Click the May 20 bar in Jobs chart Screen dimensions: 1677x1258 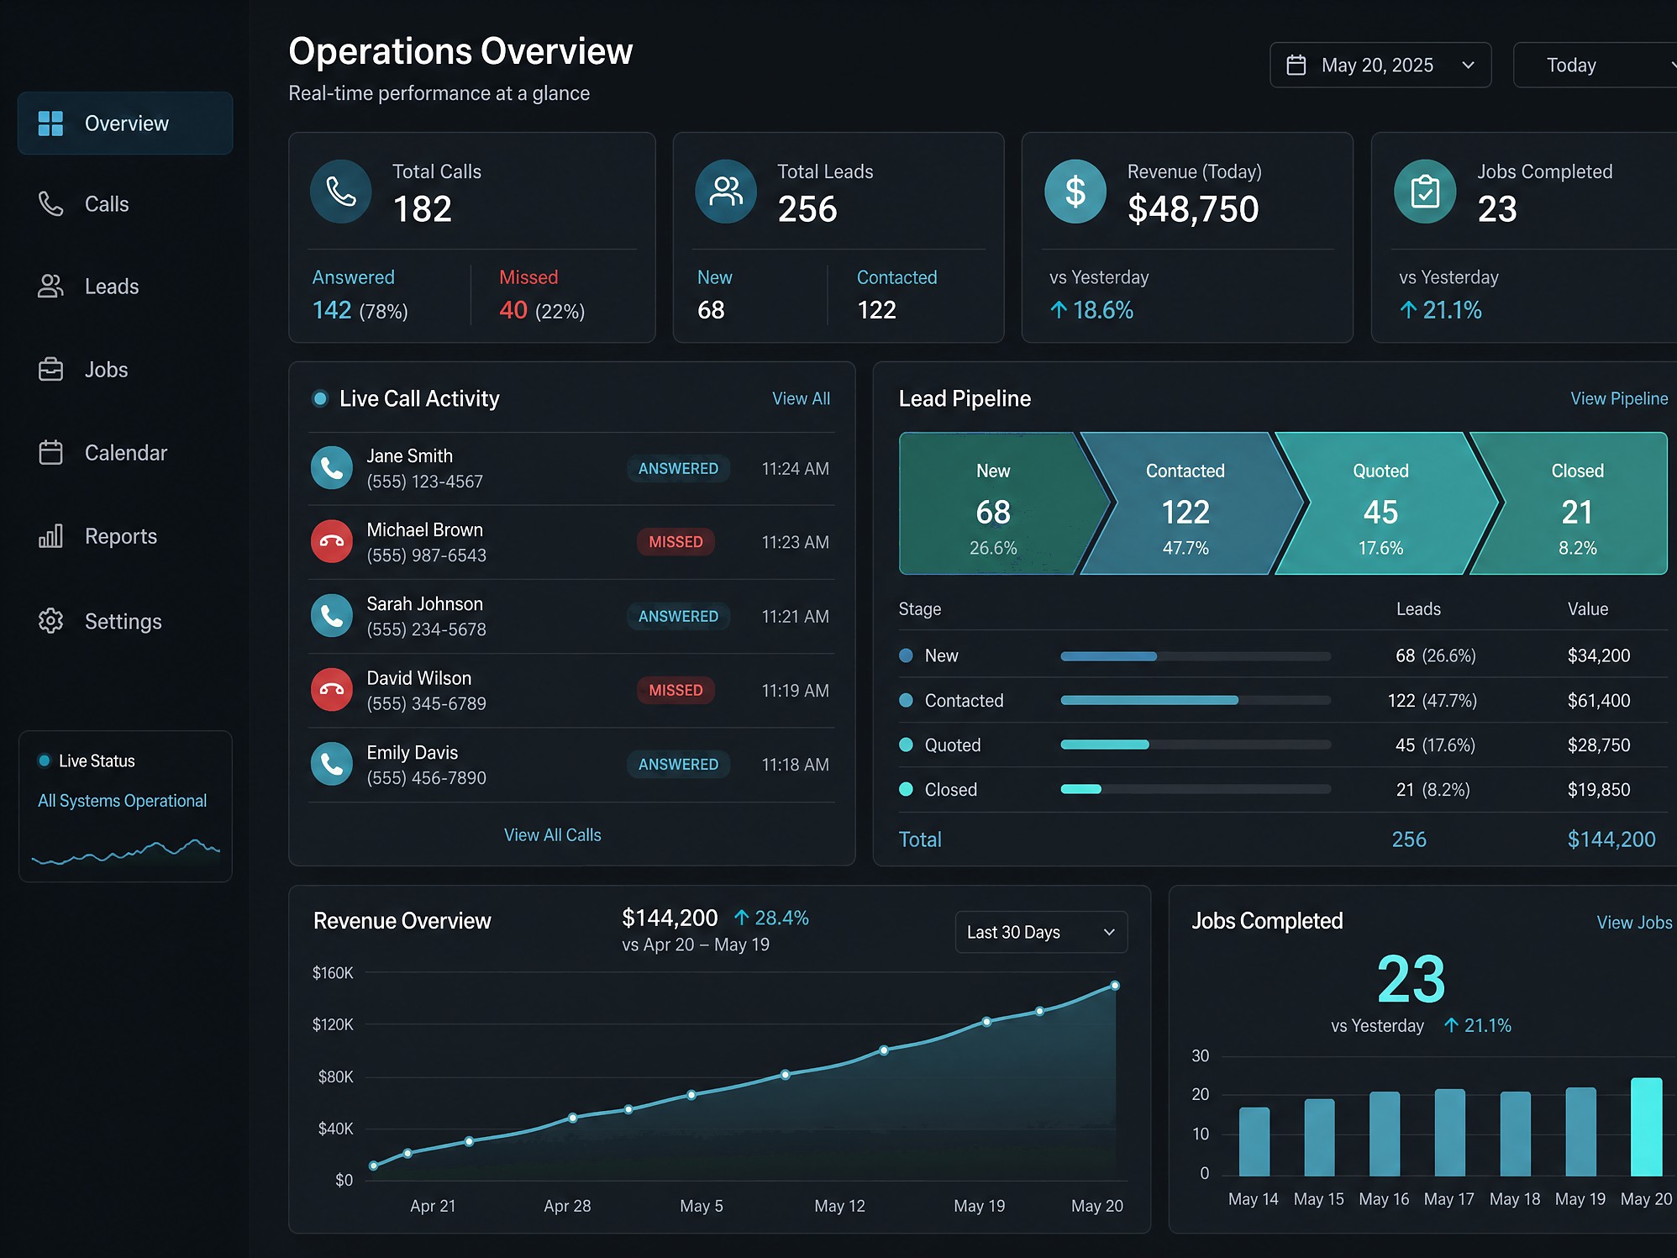point(1646,1127)
